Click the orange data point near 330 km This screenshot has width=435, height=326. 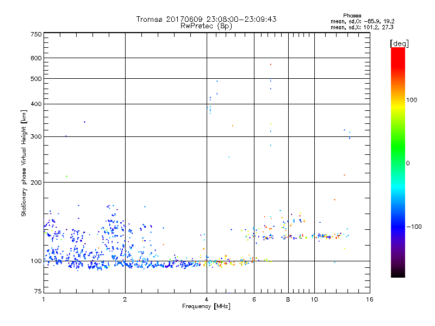coord(233,126)
